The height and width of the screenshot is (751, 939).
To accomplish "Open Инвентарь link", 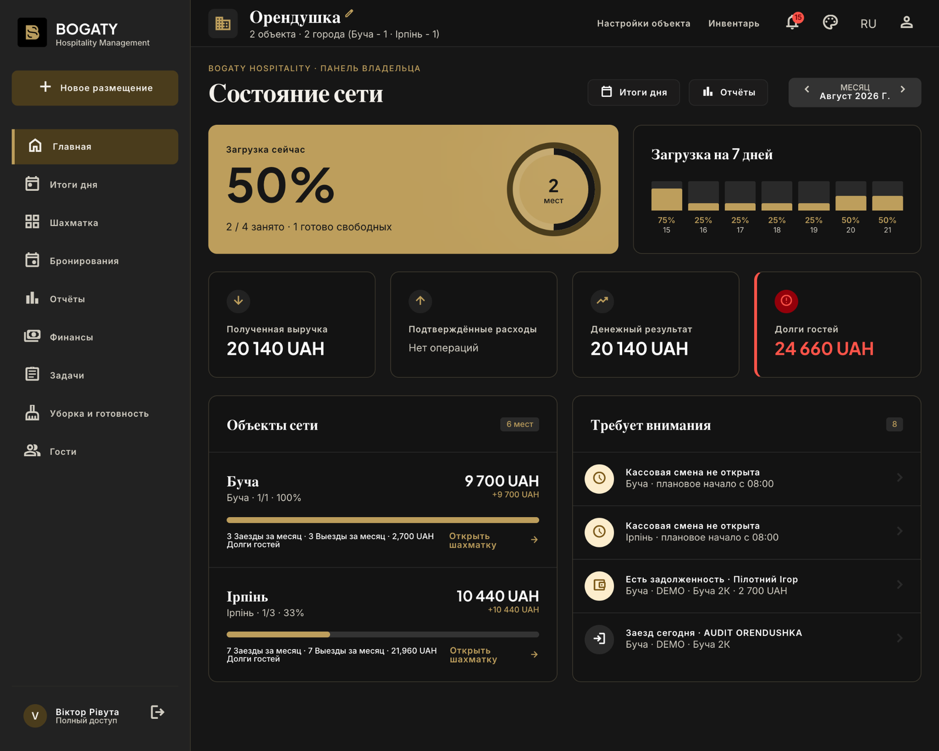I will pyautogui.click(x=734, y=23).
